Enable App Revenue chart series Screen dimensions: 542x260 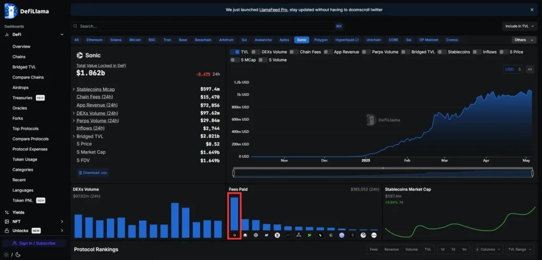pos(328,52)
